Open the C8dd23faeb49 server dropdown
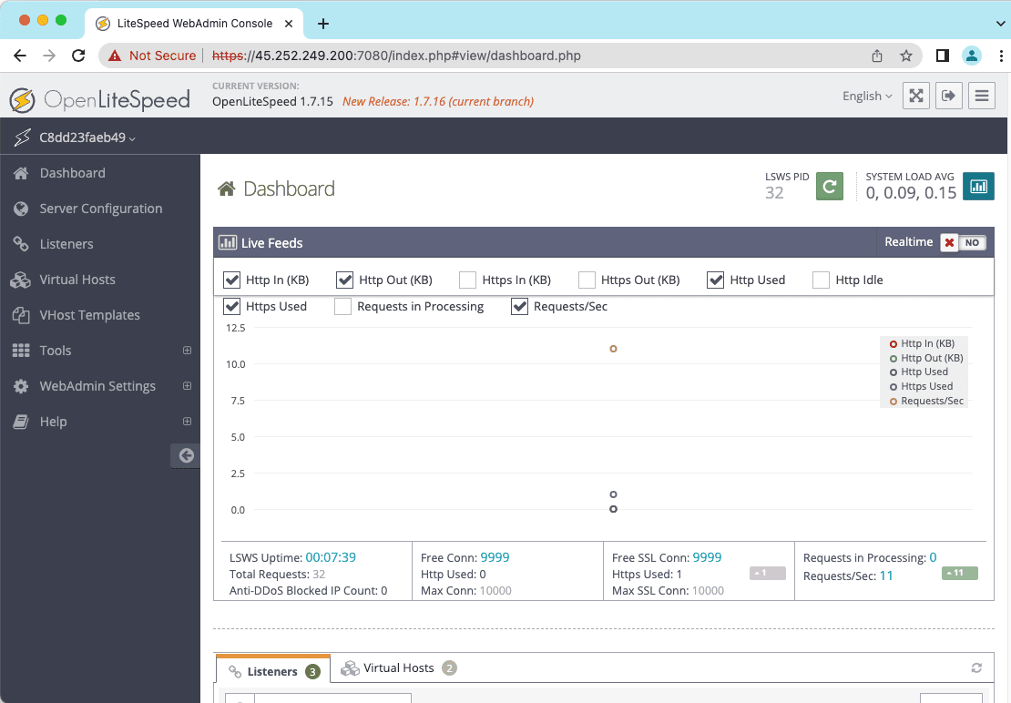 click(x=87, y=138)
